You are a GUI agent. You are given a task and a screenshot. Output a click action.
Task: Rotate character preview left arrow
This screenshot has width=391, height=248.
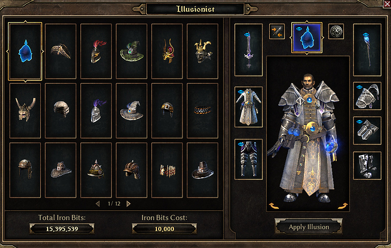274,206
